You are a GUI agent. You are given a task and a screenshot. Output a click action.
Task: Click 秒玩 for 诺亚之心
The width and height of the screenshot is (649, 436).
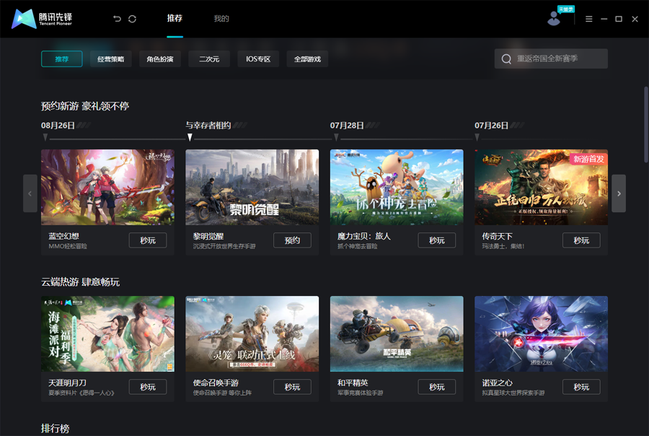pyautogui.click(x=581, y=387)
